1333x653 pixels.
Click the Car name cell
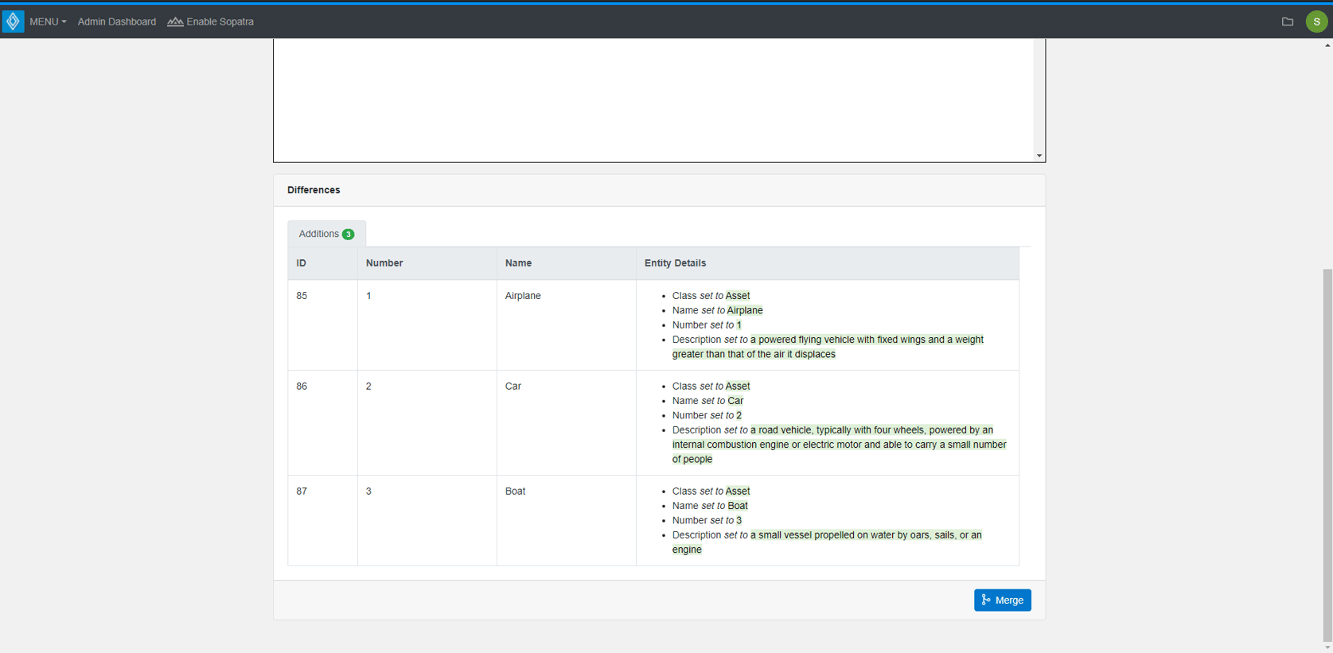pos(567,422)
